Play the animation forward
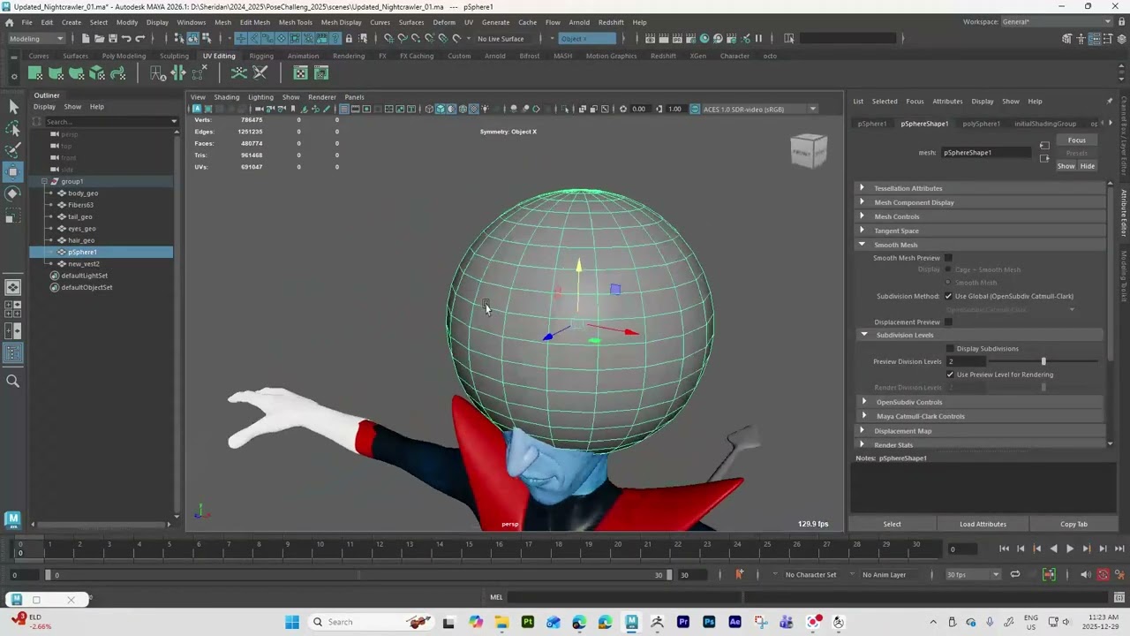 [1070, 549]
